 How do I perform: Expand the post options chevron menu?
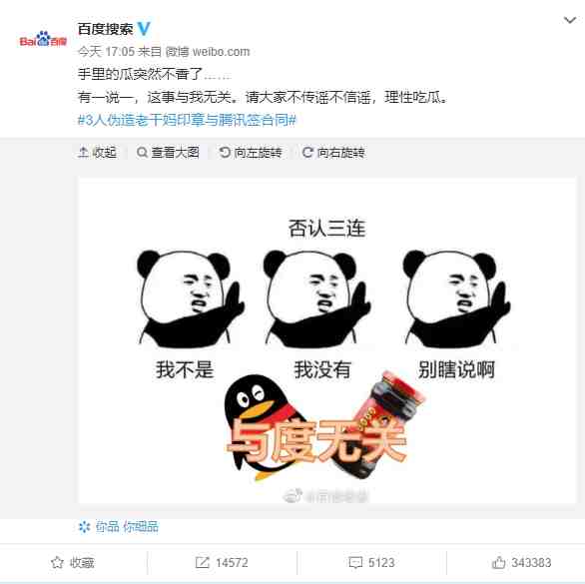coord(569,20)
